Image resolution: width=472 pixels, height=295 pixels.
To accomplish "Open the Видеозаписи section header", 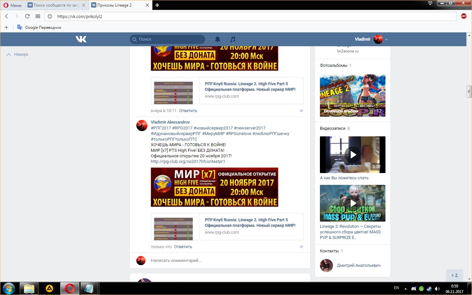I will point(333,128).
